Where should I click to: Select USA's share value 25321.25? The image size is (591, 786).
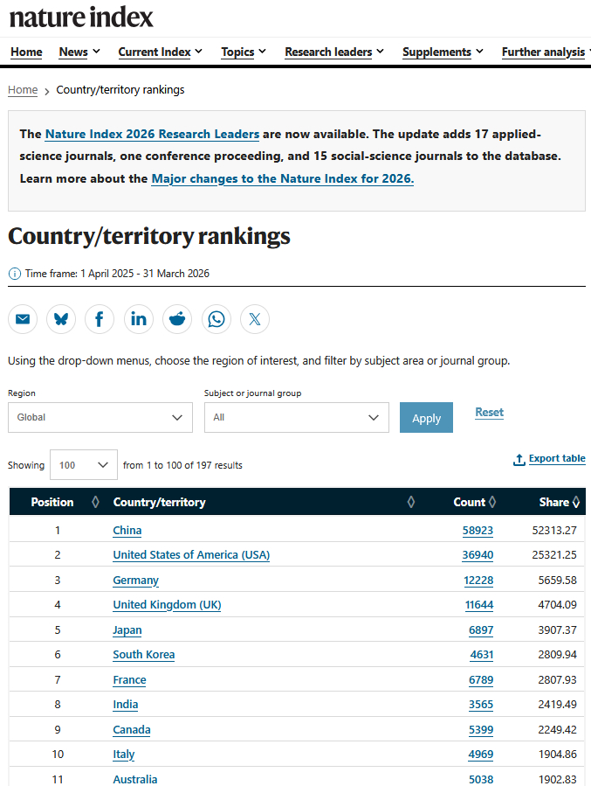pyautogui.click(x=554, y=555)
